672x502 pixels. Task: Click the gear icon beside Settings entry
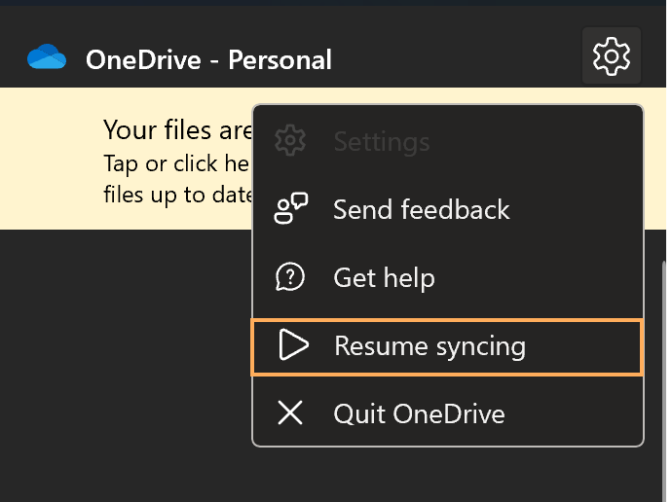(x=290, y=142)
